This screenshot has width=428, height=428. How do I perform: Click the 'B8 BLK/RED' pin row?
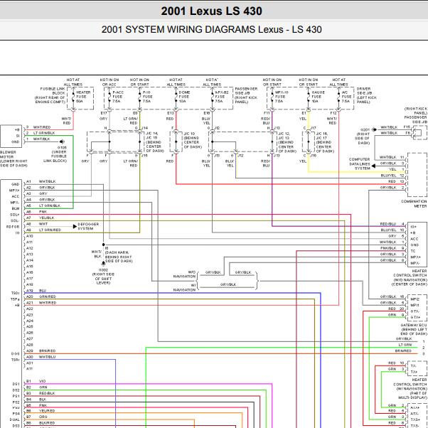click(x=41, y=423)
